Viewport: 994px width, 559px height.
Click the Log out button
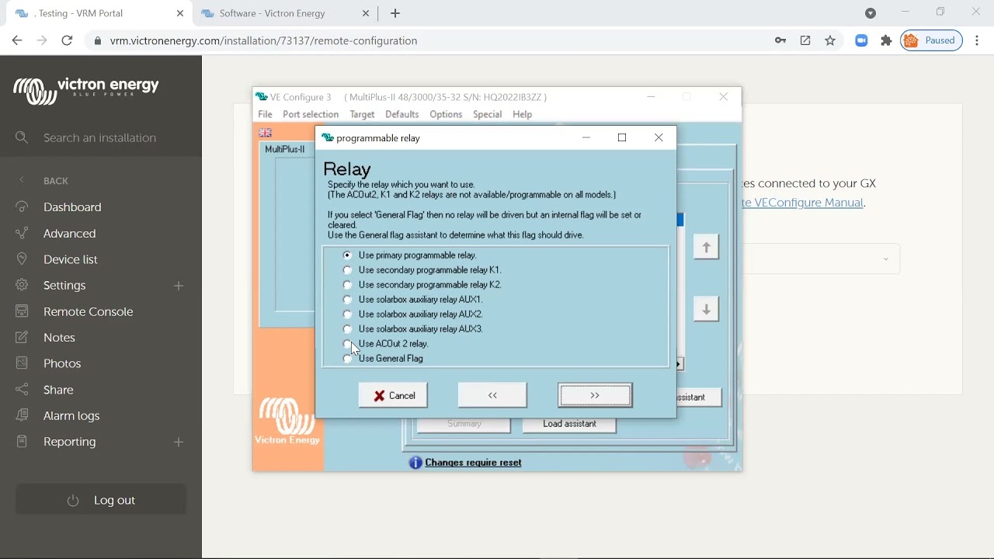coord(101,500)
